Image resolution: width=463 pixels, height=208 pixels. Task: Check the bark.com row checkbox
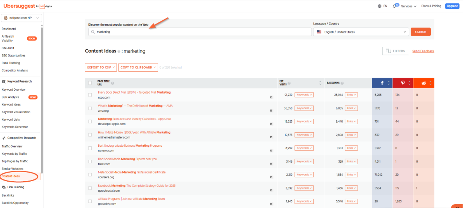(x=90, y=162)
